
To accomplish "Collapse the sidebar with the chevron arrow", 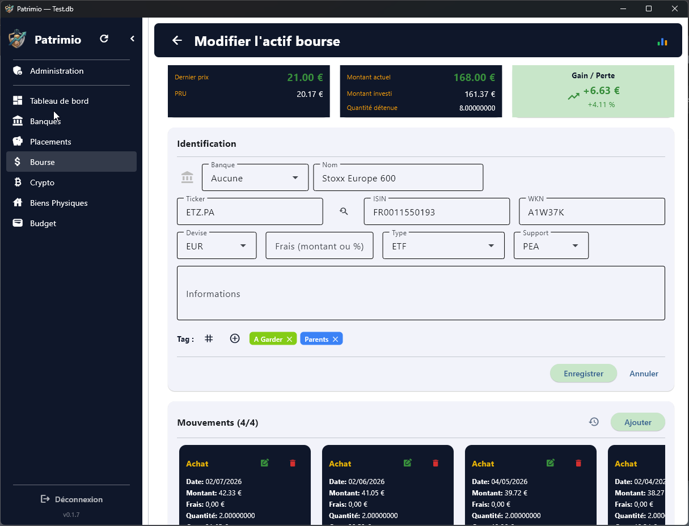I will pos(132,39).
